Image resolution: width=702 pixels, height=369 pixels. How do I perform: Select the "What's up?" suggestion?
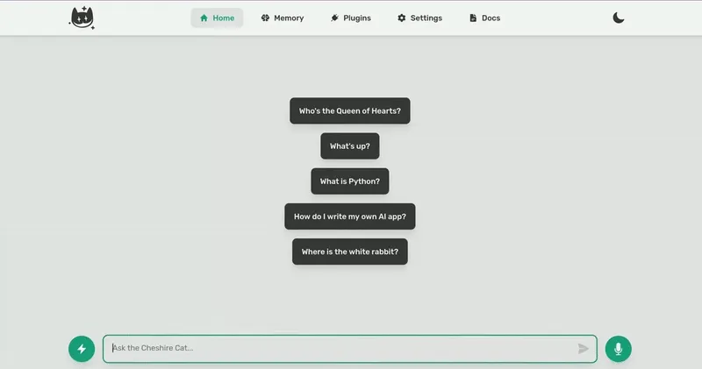[349, 146]
